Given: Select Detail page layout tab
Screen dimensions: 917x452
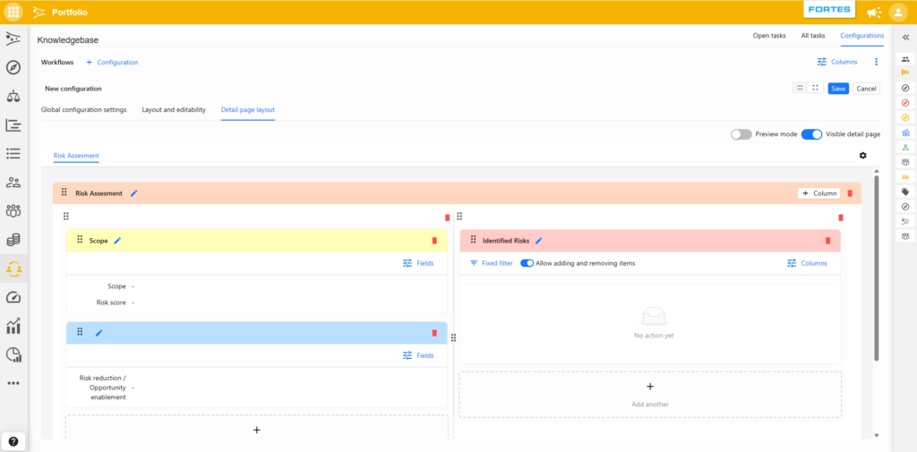Looking at the screenshot, I should click(247, 110).
